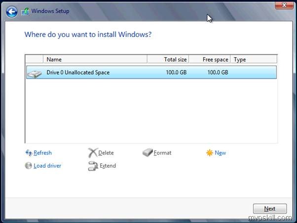Image resolution: width=297 pixels, height=223 pixels.
Task: Select Drive 0 Unallocated Space row
Action: 151,73
